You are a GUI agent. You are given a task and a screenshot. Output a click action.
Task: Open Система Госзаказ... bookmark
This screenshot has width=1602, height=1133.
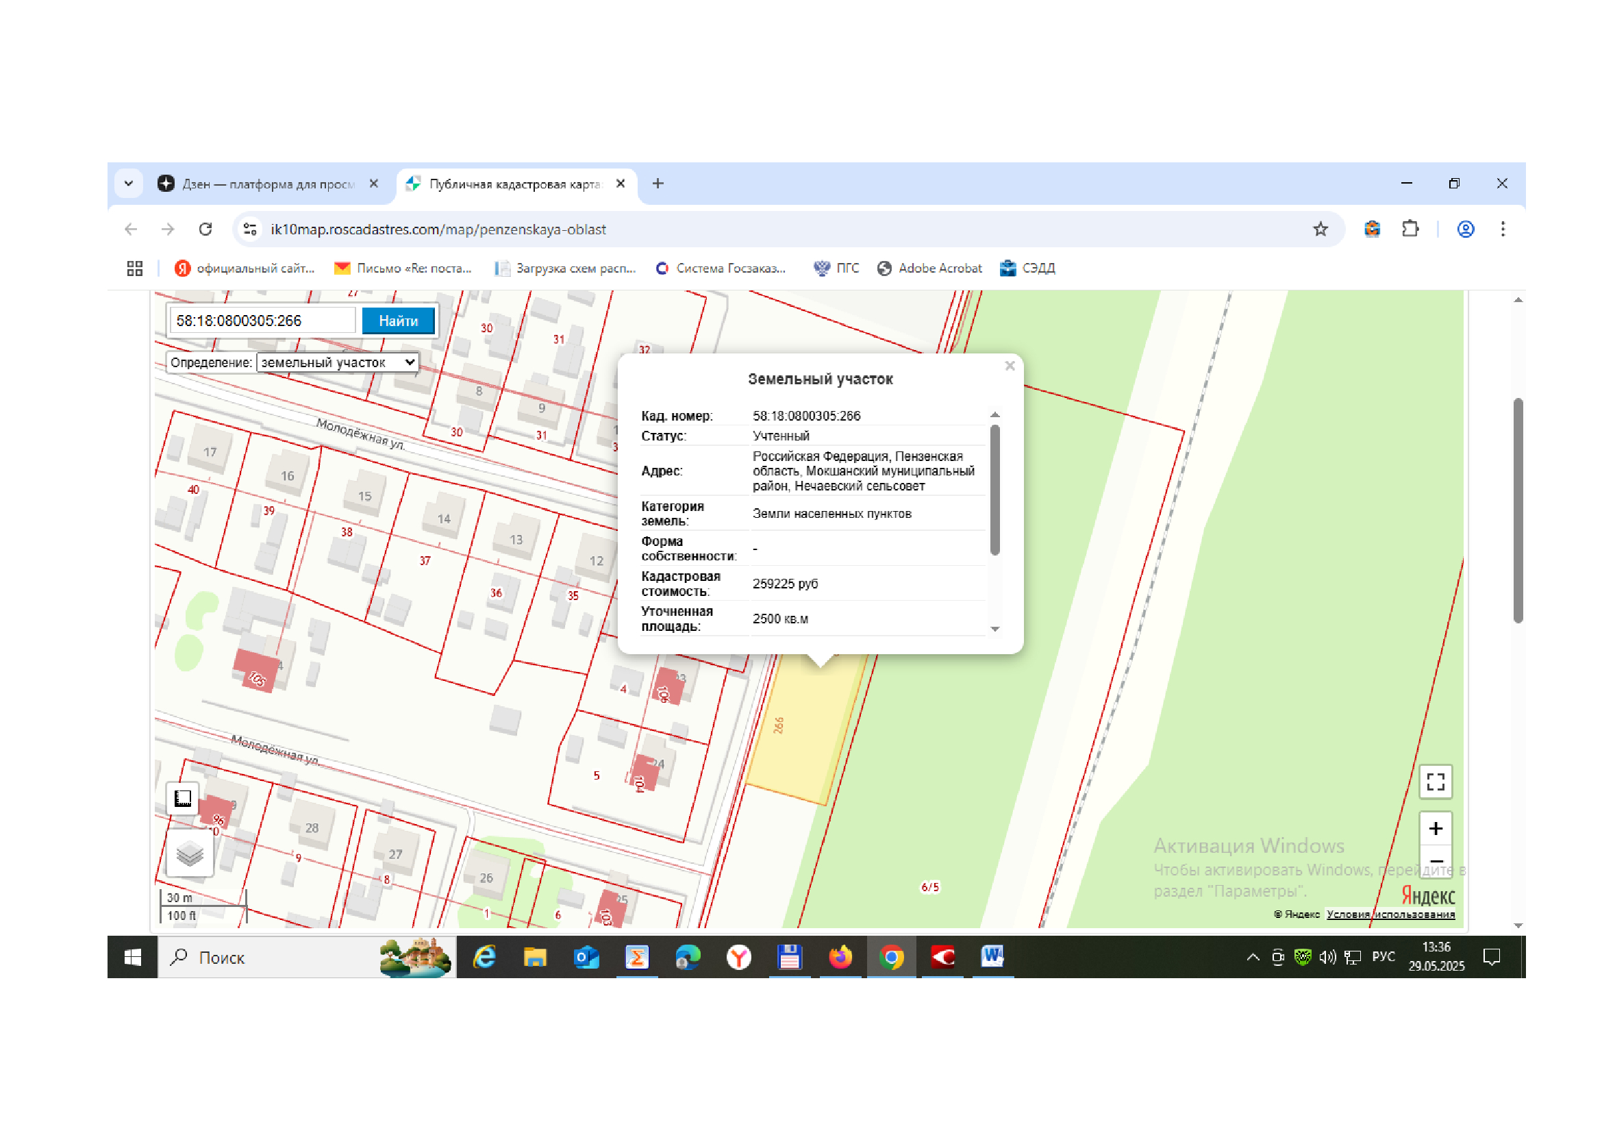(x=721, y=268)
